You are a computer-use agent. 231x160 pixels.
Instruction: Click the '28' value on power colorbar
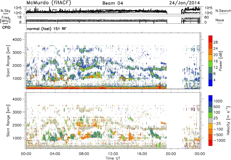click(215, 42)
